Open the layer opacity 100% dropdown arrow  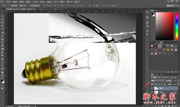click(x=178, y=81)
